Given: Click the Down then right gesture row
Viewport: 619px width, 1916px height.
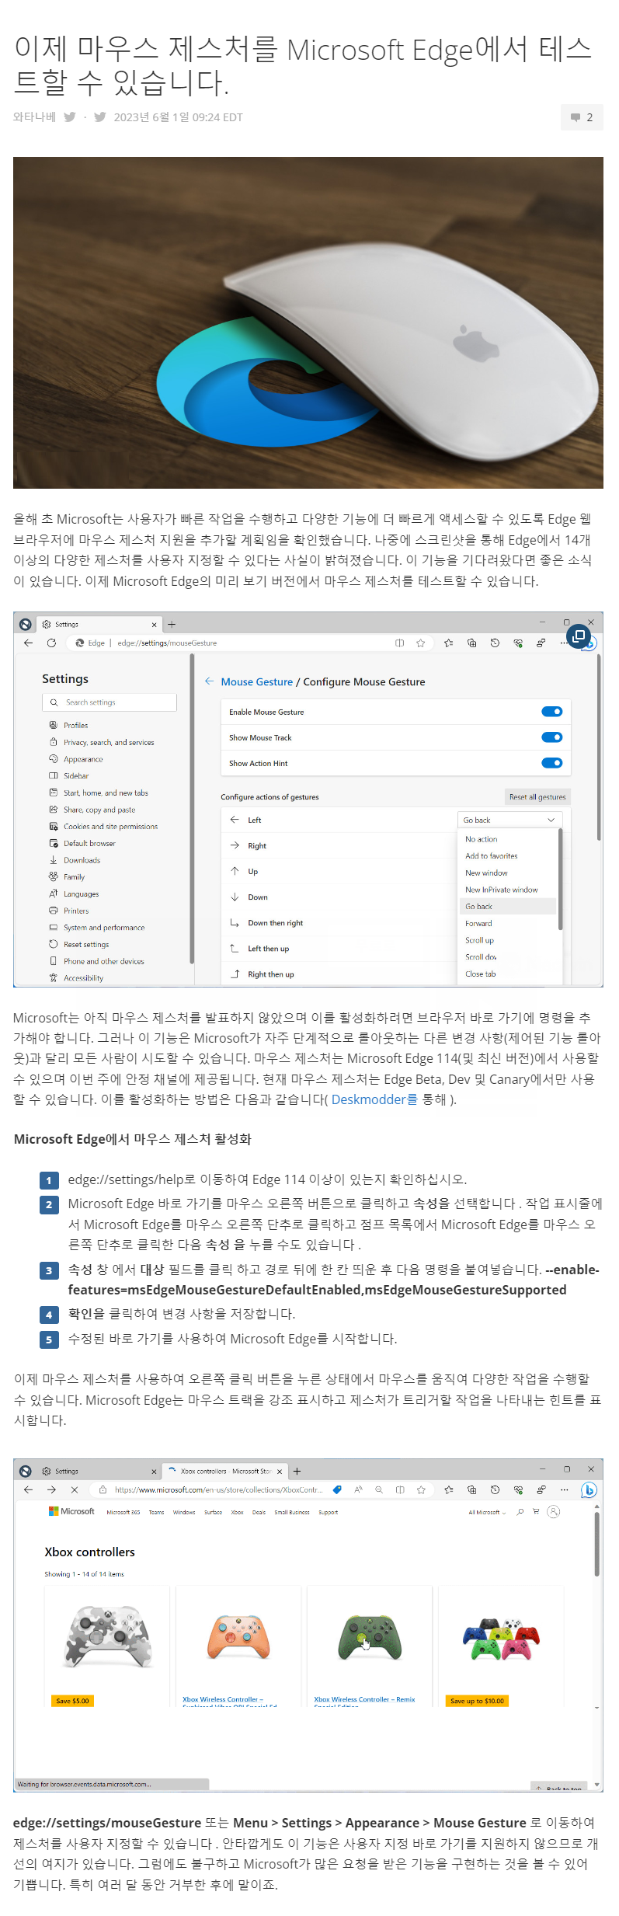Looking at the screenshot, I should 338,923.
